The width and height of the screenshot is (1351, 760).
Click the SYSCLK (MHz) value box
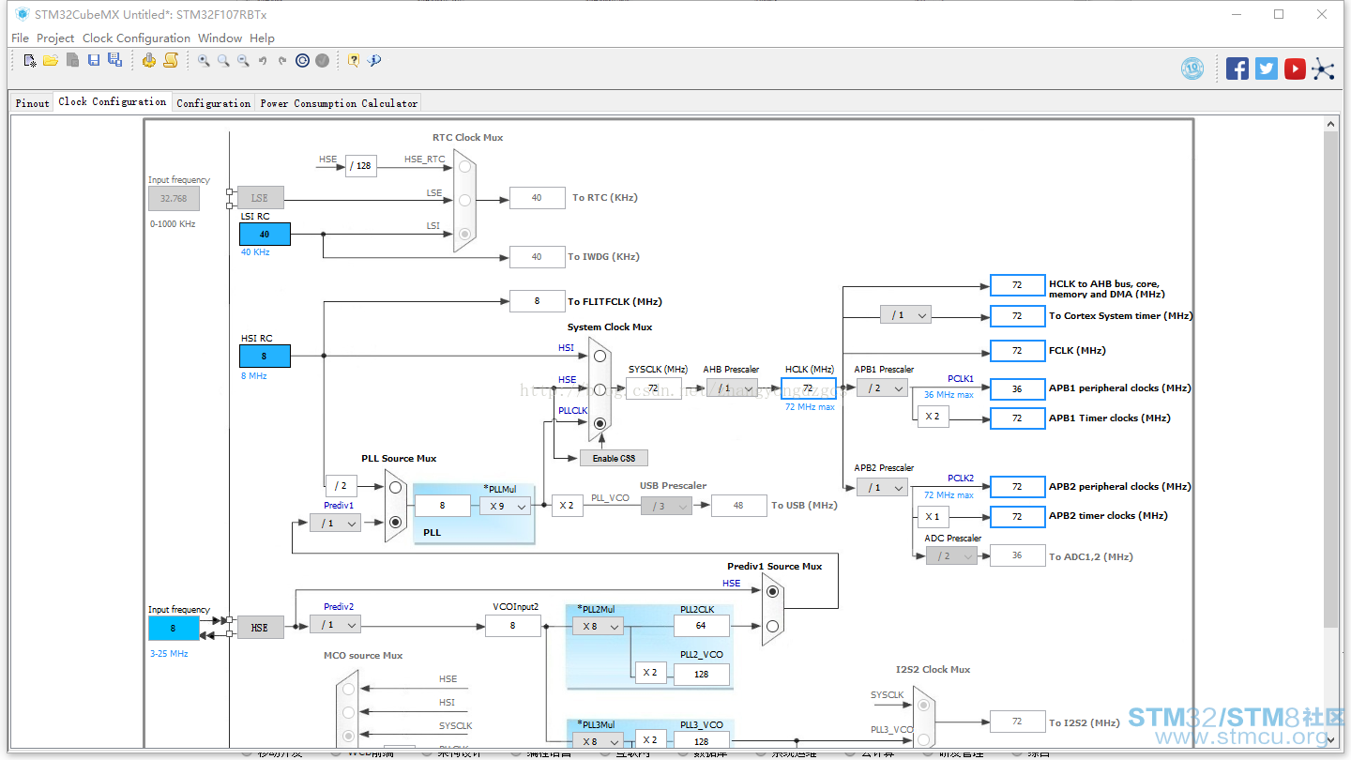[653, 388]
